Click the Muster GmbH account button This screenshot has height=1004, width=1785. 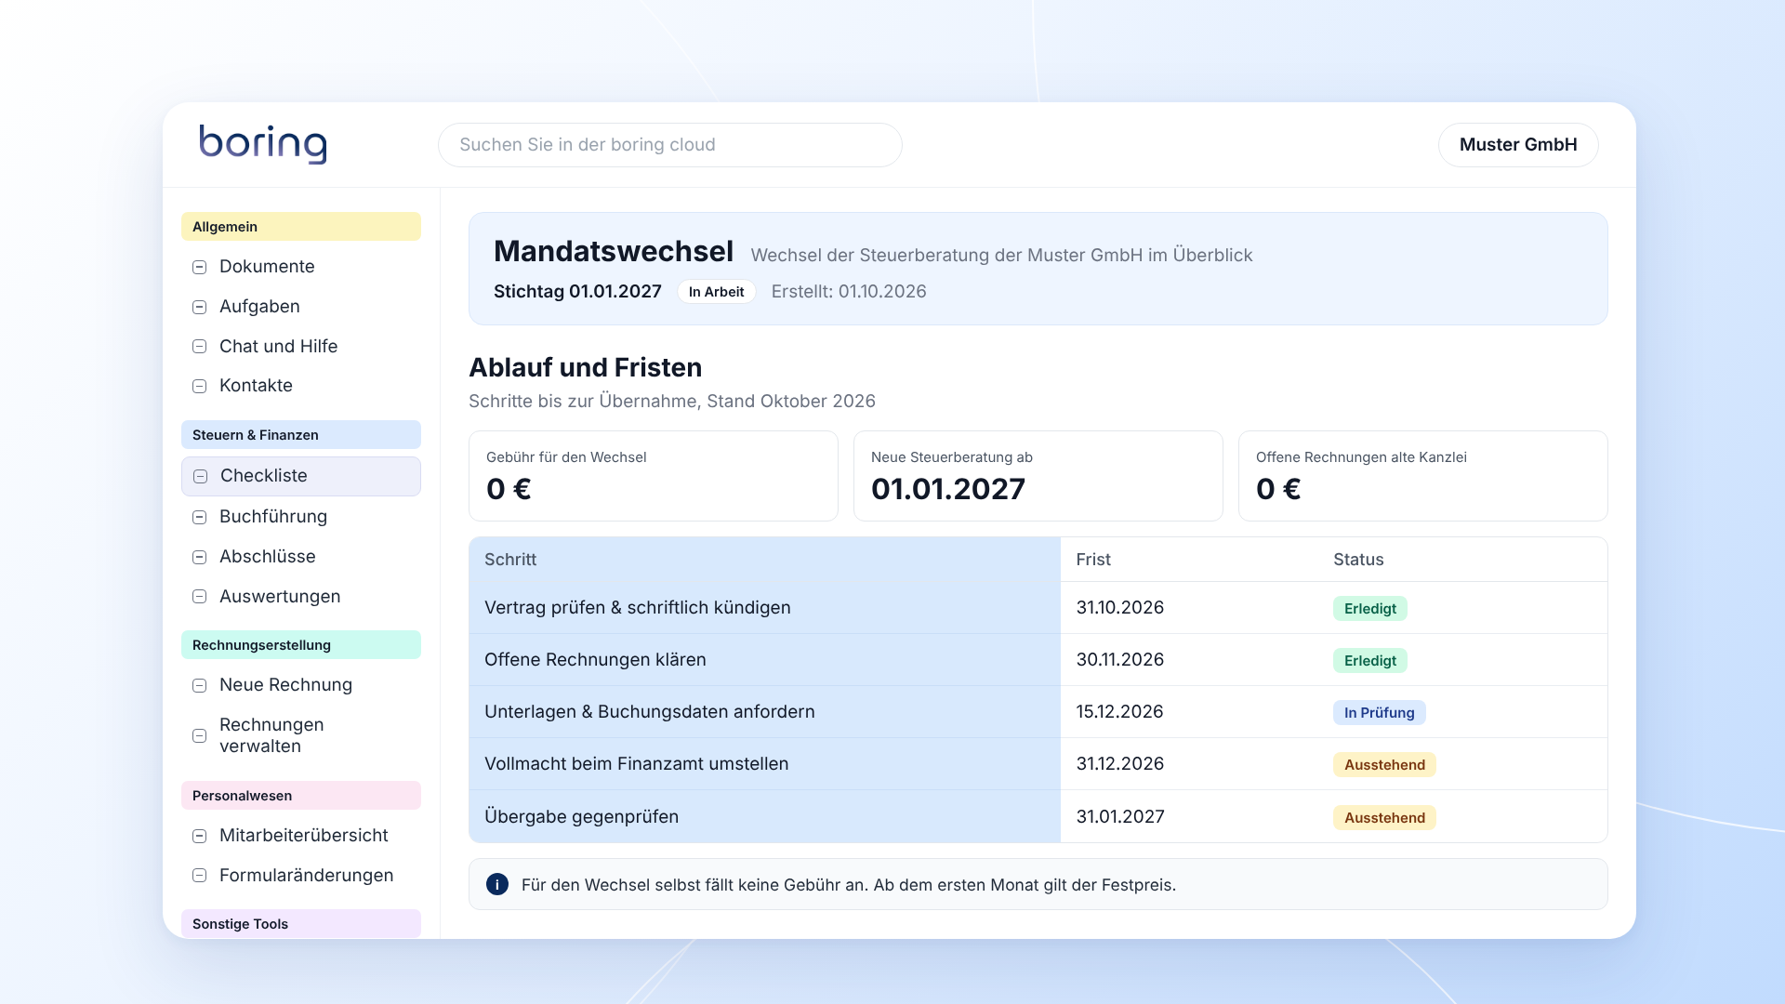(x=1518, y=145)
